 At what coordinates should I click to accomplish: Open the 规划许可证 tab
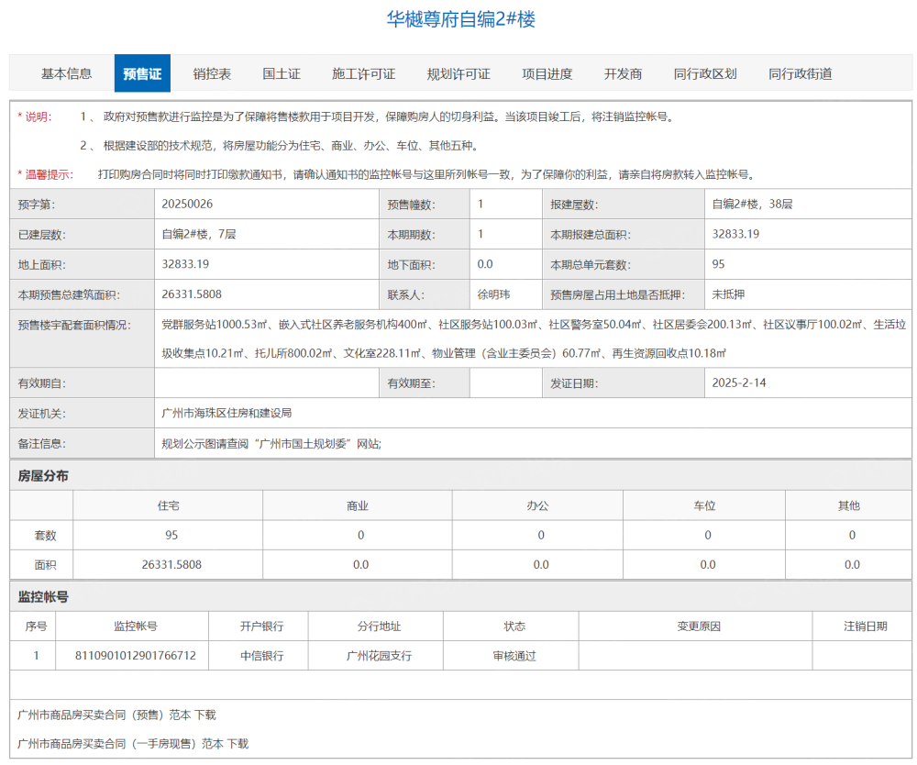tap(458, 73)
